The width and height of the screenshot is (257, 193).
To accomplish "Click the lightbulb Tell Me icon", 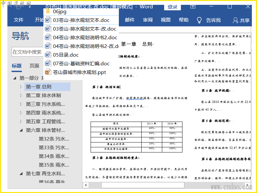I will click(199, 20).
